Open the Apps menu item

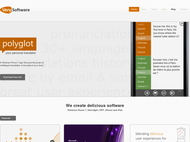coord(144,9)
